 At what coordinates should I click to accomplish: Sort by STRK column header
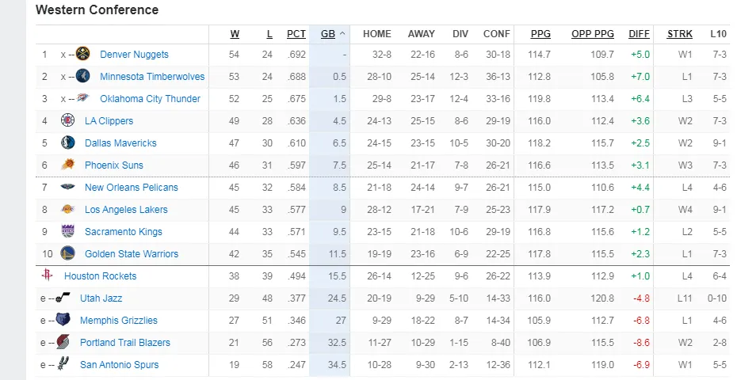coord(680,34)
